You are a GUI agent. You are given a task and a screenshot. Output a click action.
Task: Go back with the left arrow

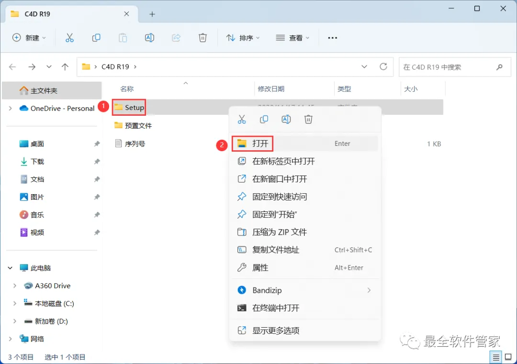(12, 67)
